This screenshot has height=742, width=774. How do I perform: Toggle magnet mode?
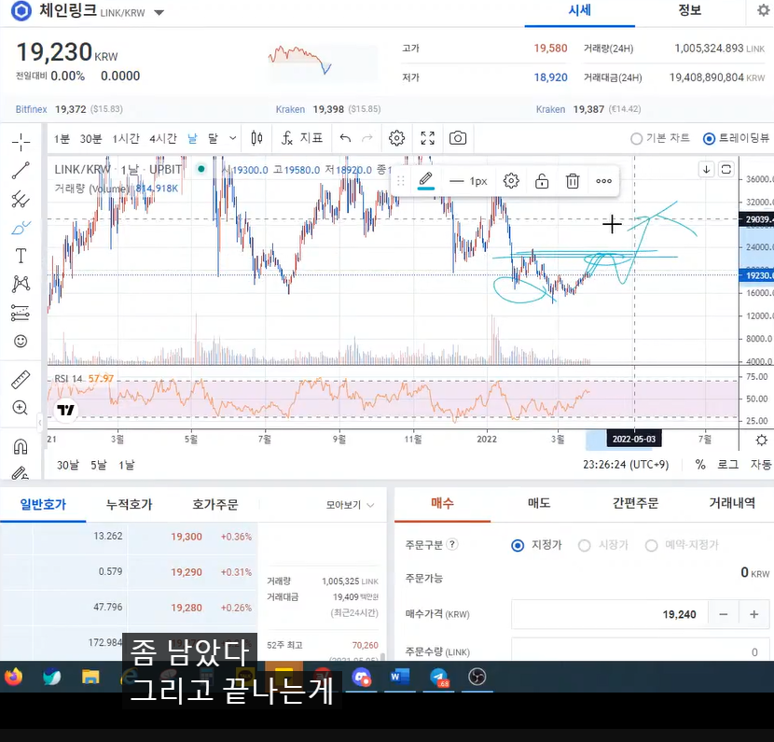[x=21, y=446]
